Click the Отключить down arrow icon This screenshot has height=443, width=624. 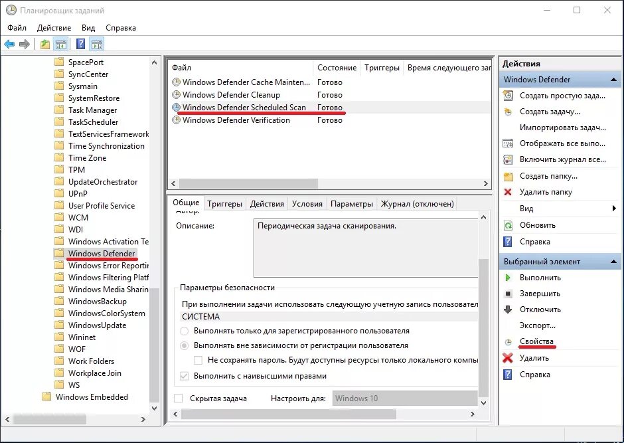coord(508,310)
